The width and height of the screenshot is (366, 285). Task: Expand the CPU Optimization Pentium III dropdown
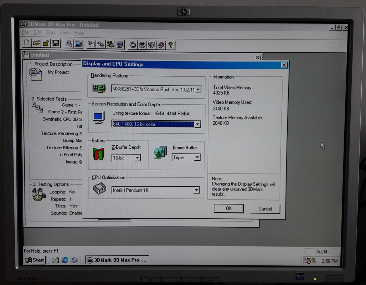click(196, 190)
